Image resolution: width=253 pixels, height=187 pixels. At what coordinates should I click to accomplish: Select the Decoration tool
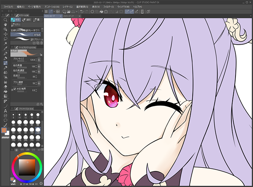coord(5,82)
